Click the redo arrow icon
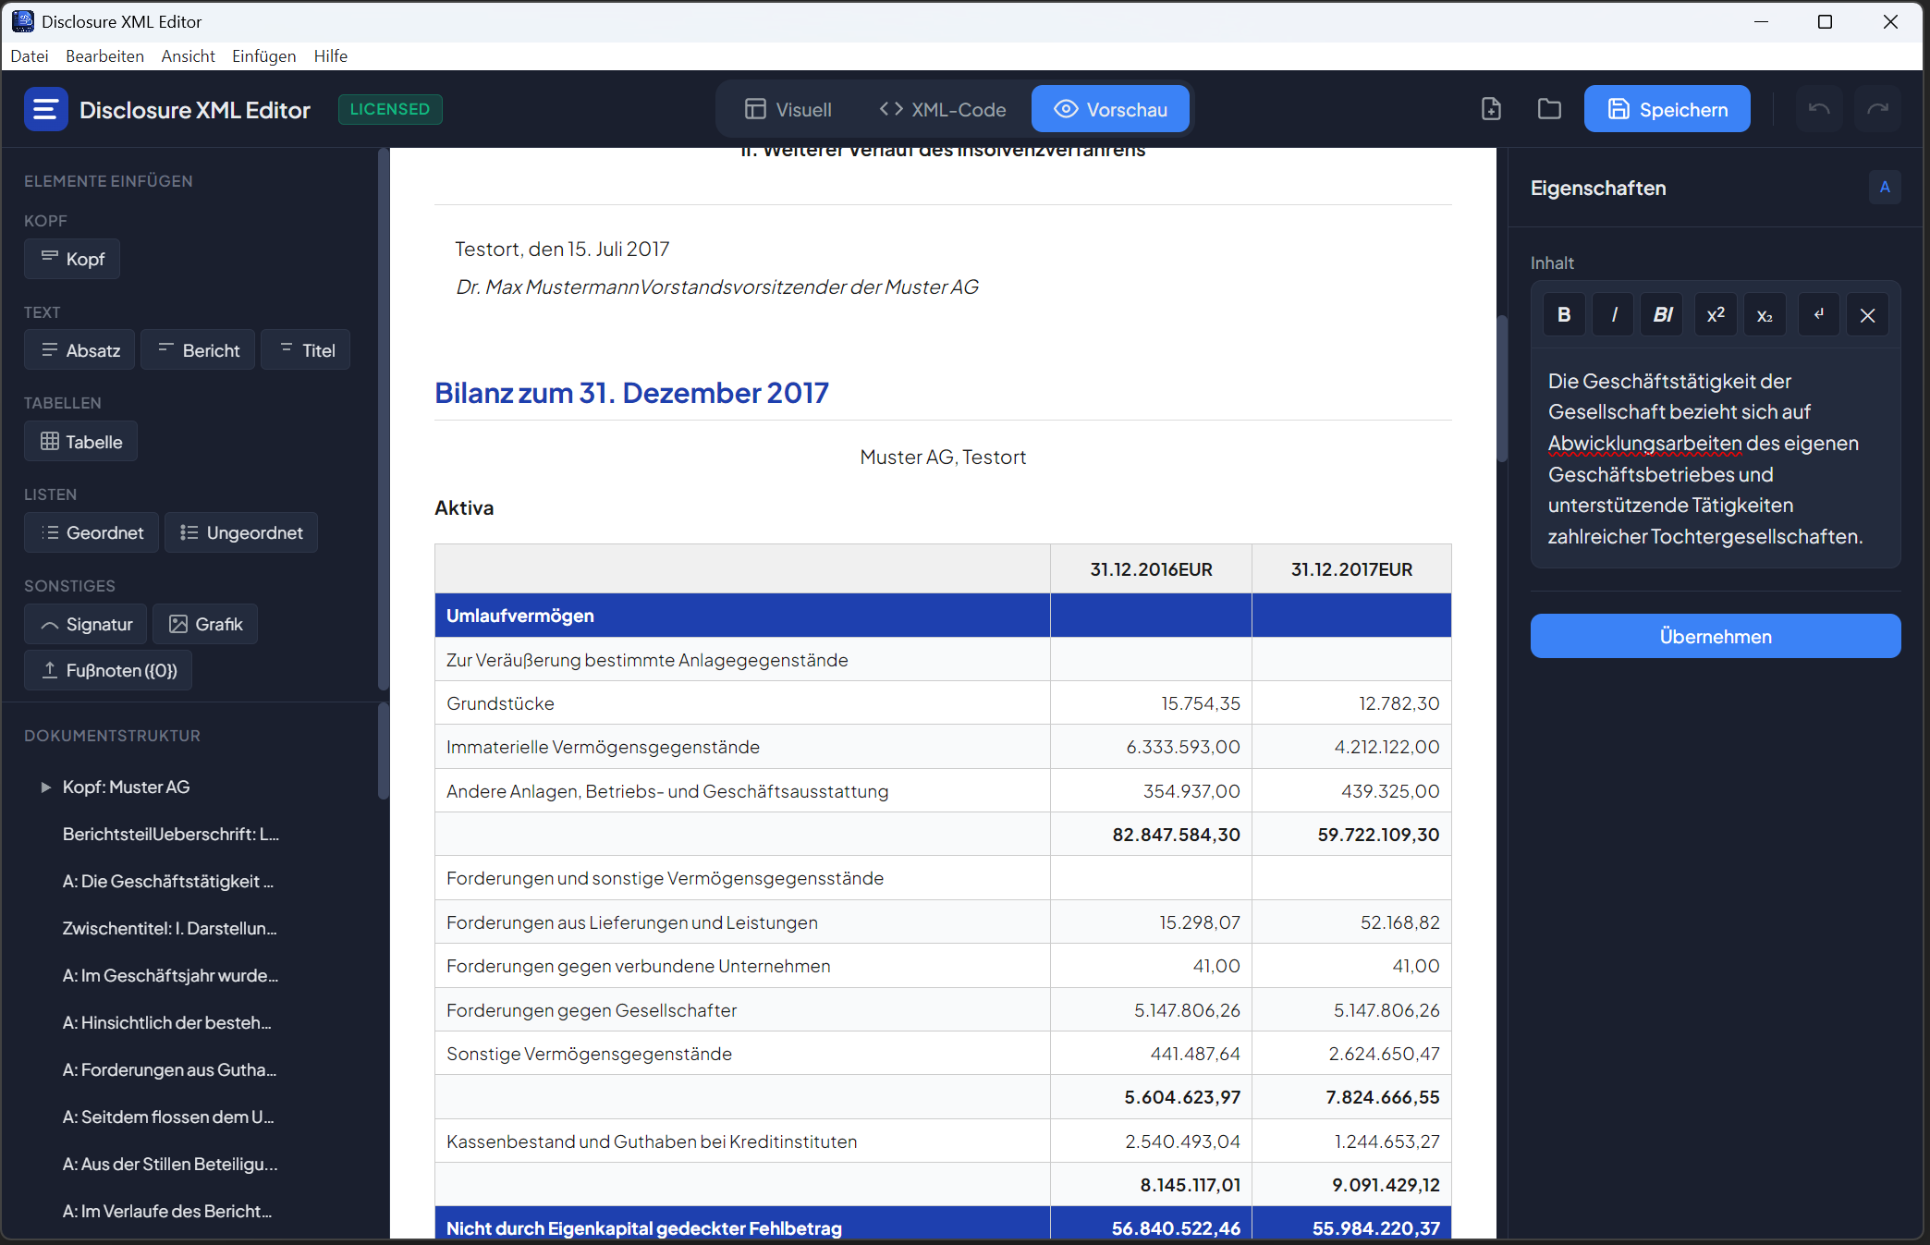 tap(1876, 109)
